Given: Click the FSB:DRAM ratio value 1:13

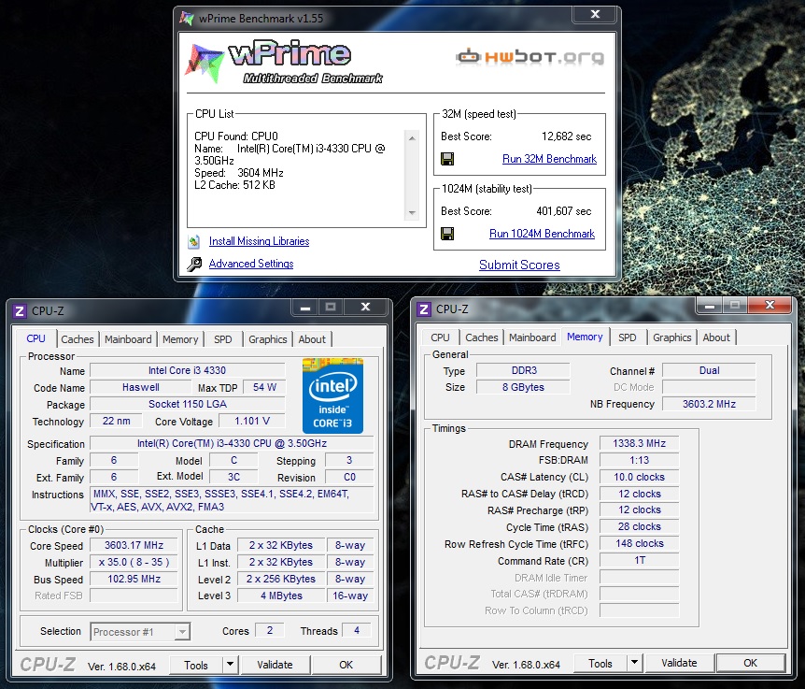Looking at the screenshot, I should pyautogui.click(x=639, y=460).
